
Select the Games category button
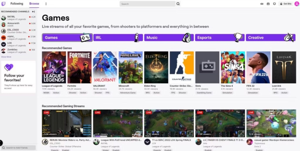[x=67, y=38]
